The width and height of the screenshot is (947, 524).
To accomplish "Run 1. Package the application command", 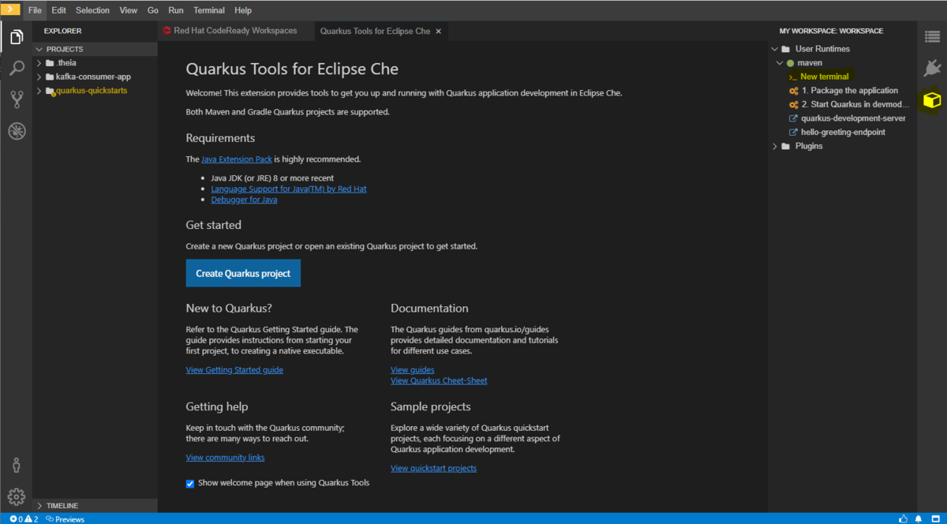I will tap(849, 91).
